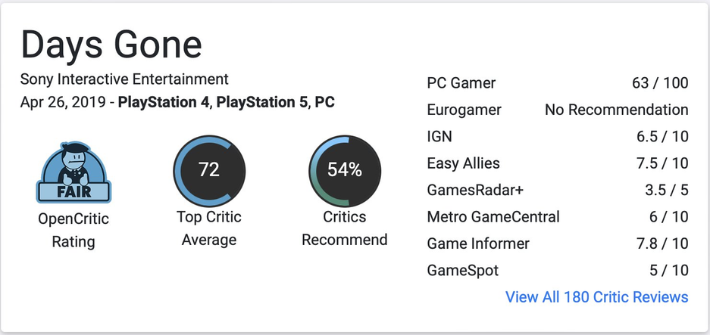Click the 54% Critics Recommend circle
Image resolution: width=710 pixels, height=335 pixels.
(345, 170)
